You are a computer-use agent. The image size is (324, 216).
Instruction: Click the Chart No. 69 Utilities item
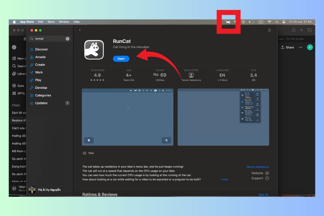160,75
